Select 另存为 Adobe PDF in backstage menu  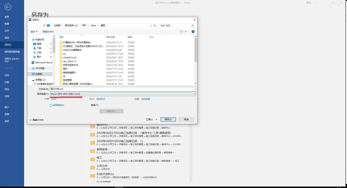pos(12,60)
